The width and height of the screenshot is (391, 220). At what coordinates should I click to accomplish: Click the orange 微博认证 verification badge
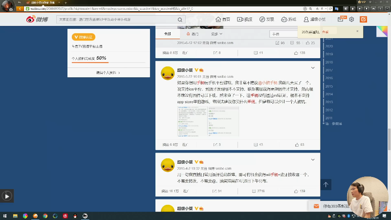84,37
